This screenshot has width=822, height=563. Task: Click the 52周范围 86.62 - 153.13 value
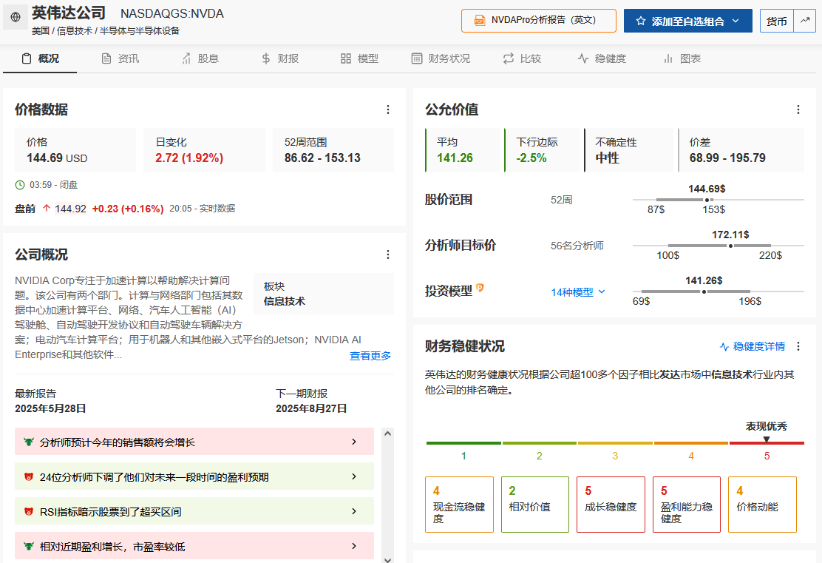click(322, 158)
